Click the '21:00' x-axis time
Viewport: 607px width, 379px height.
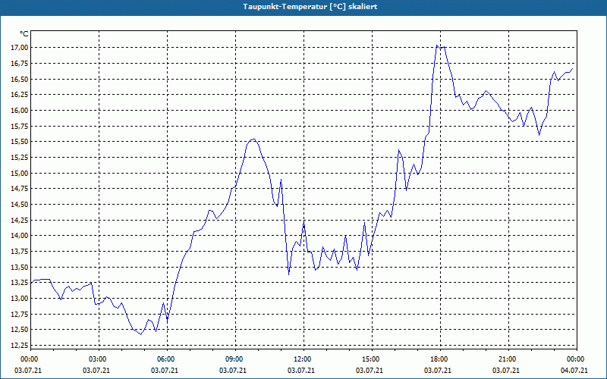(506, 359)
